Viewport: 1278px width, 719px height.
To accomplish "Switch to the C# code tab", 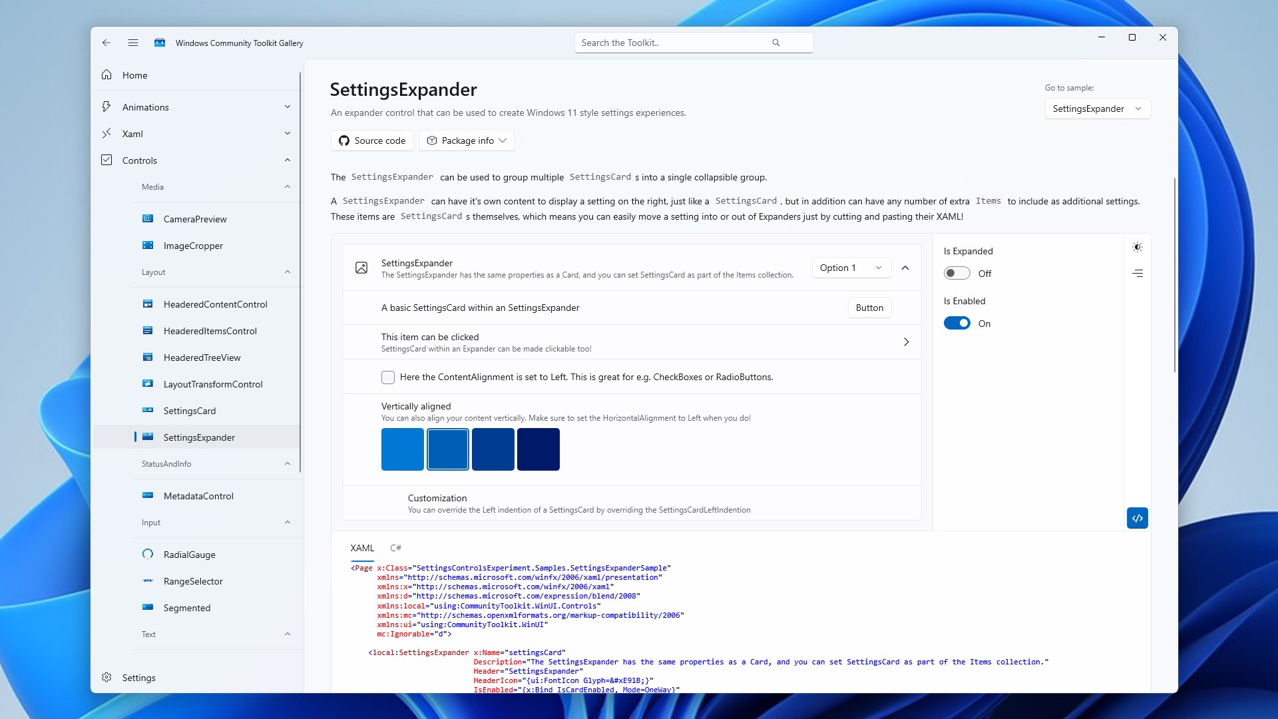I will (x=395, y=548).
